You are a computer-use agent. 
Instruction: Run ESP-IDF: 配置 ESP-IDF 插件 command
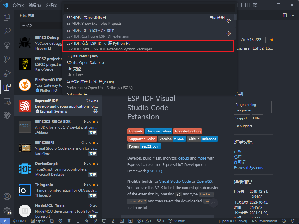[149, 33]
